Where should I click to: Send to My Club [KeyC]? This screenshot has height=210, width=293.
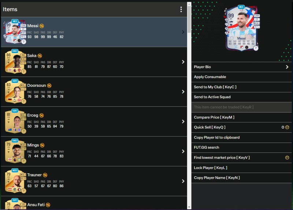242,87
